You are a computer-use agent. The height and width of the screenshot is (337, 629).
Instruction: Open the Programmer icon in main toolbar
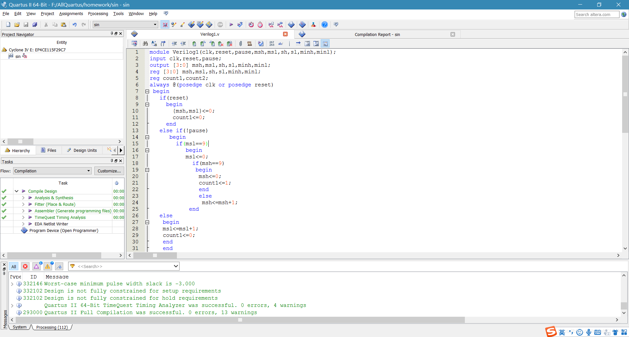point(302,25)
